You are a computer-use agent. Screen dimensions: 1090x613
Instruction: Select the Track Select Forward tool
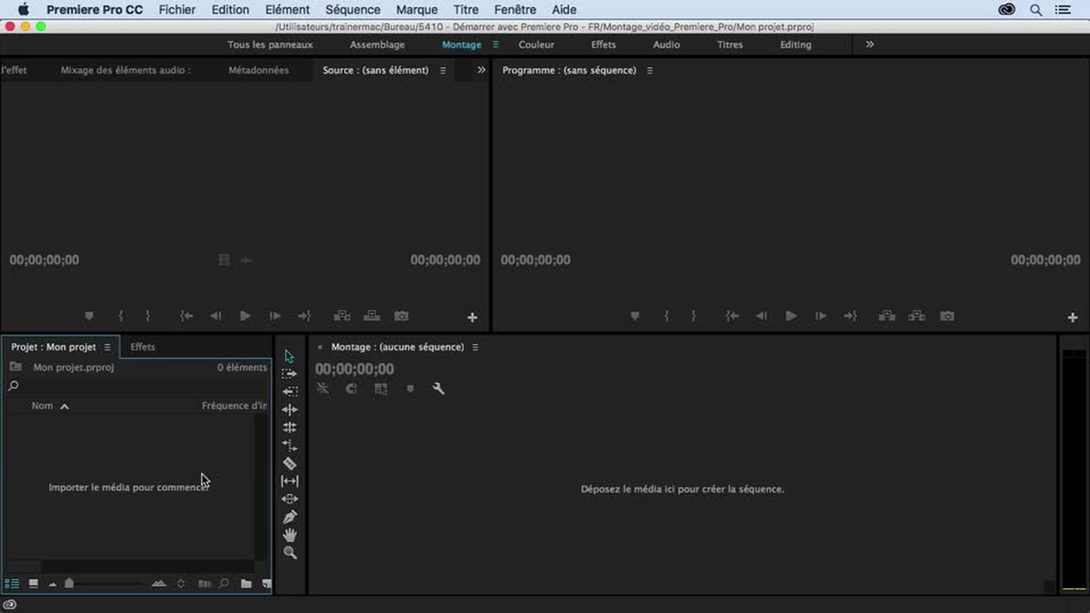[x=290, y=373]
